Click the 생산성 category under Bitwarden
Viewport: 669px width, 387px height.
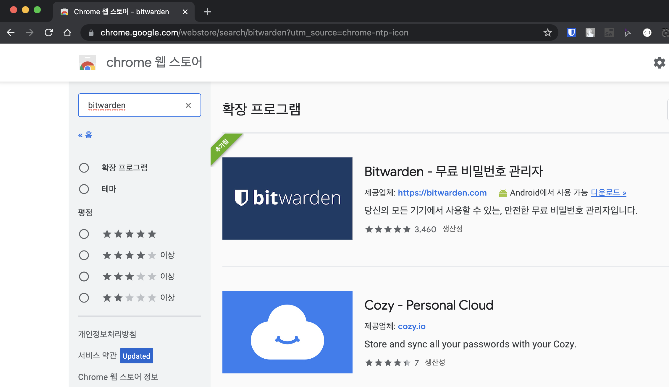click(453, 229)
